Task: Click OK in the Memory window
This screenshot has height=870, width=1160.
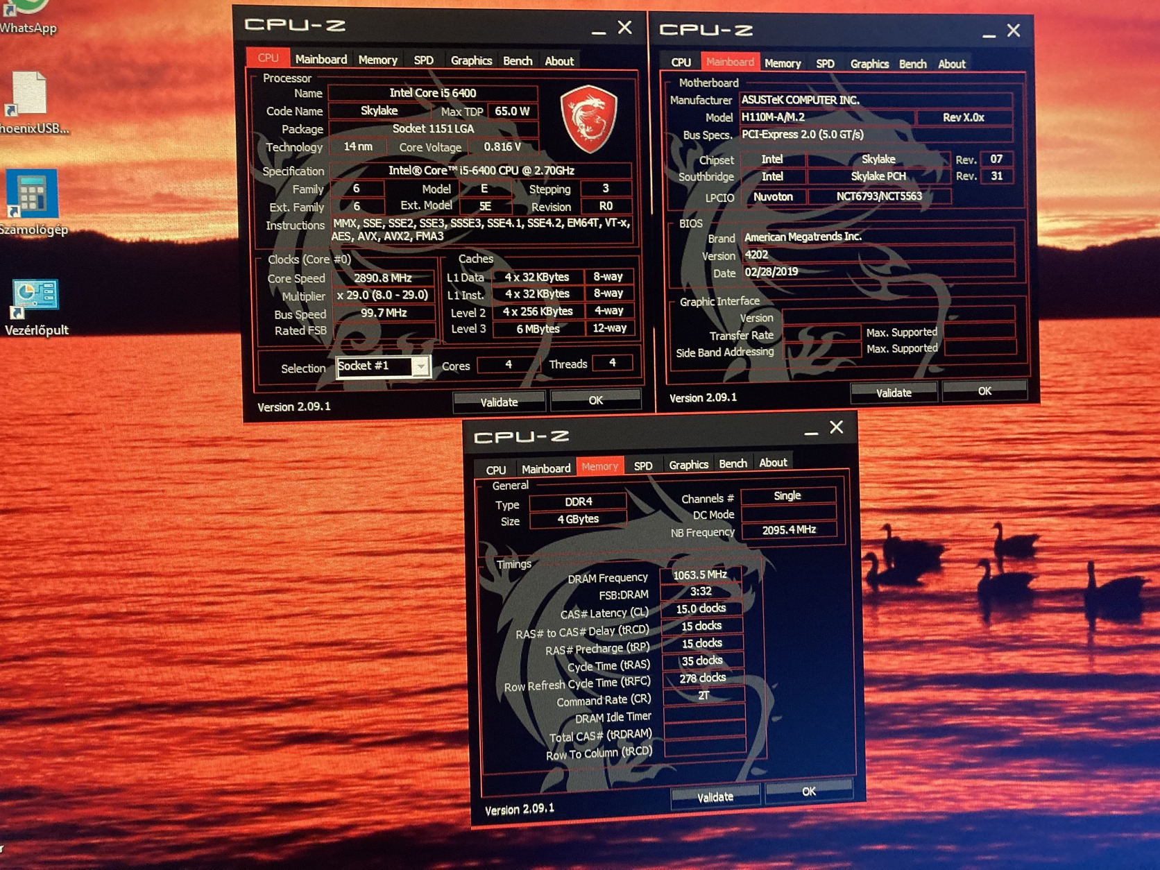Action: click(809, 792)
